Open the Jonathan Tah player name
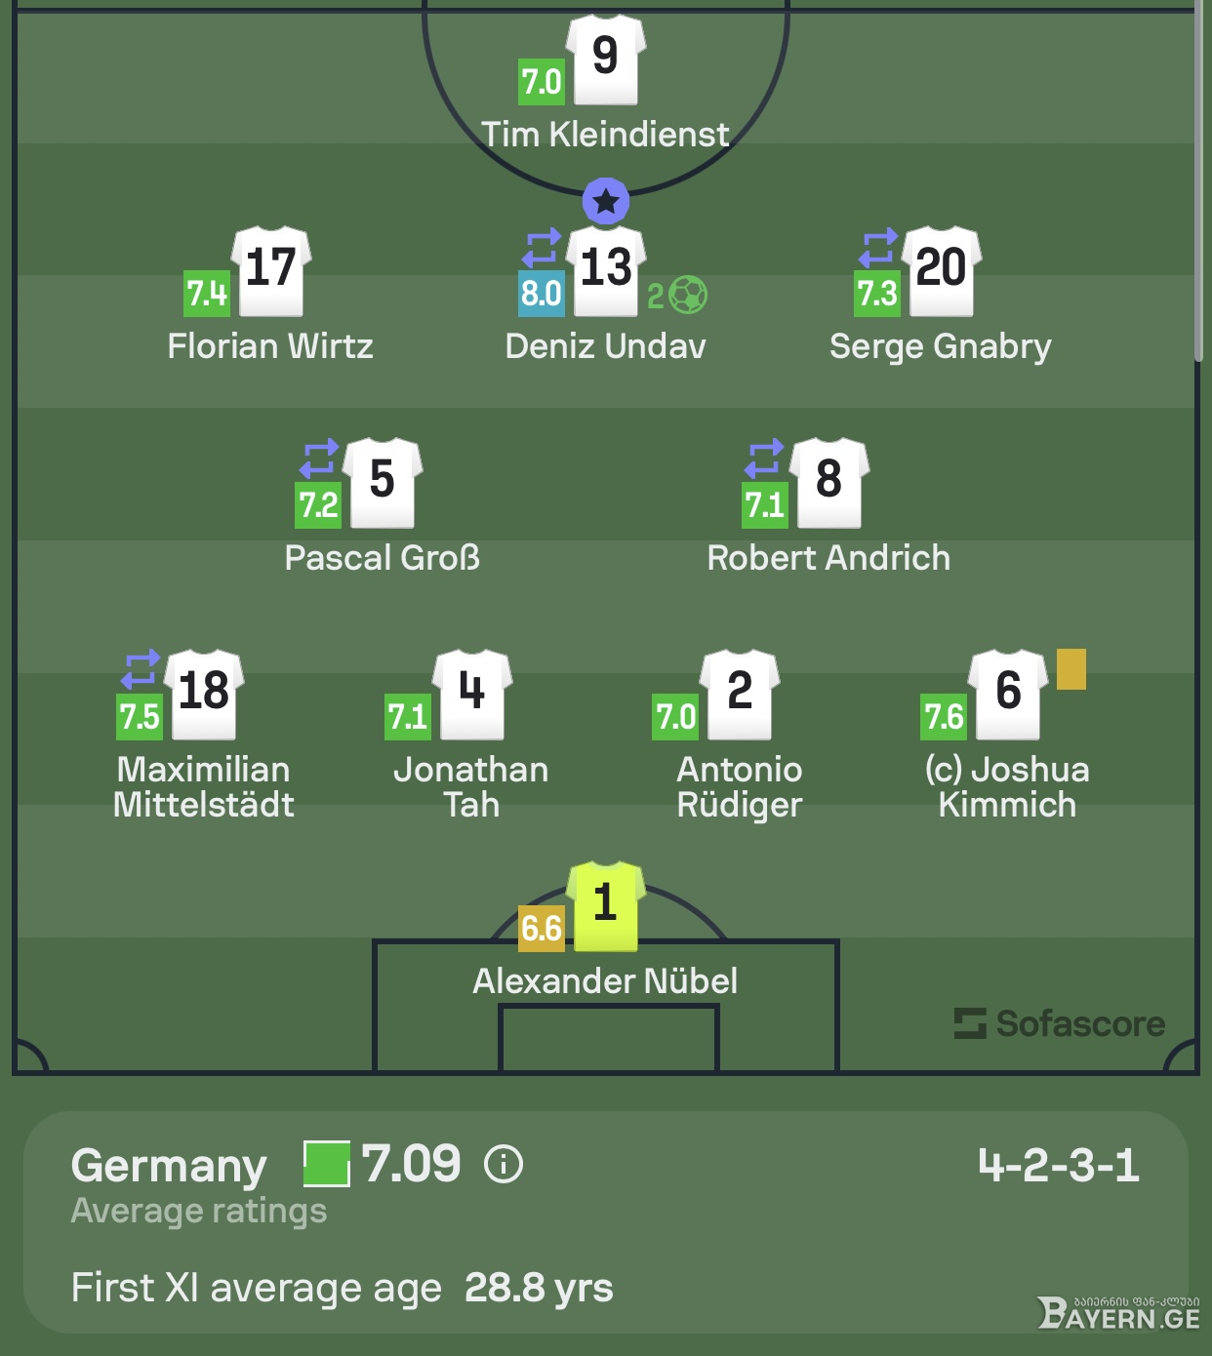This screenshot has height=1356, width=1212. [471, 787]
